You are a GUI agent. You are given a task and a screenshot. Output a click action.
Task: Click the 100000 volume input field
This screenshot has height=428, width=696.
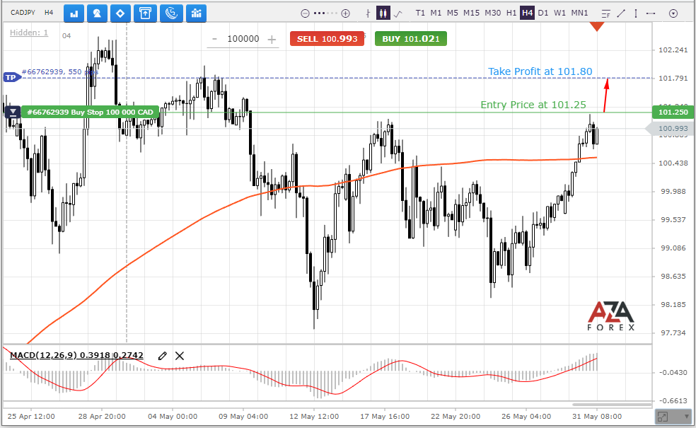[243, 39]
